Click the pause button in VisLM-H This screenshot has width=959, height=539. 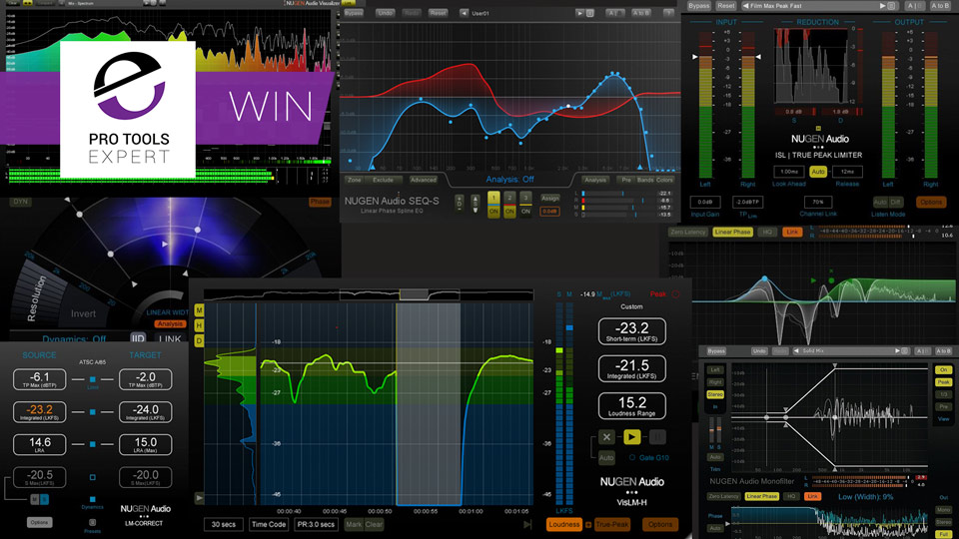point(657,437)
